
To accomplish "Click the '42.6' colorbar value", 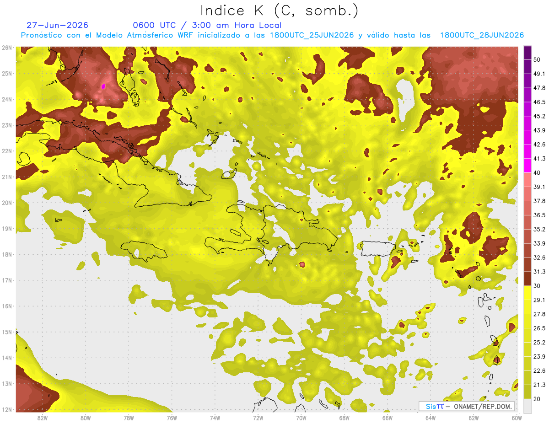I will point(539,145).
